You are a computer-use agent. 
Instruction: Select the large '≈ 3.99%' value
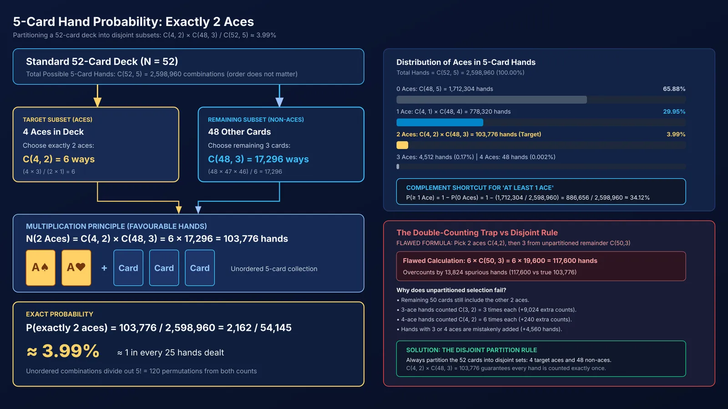[63, 351]
